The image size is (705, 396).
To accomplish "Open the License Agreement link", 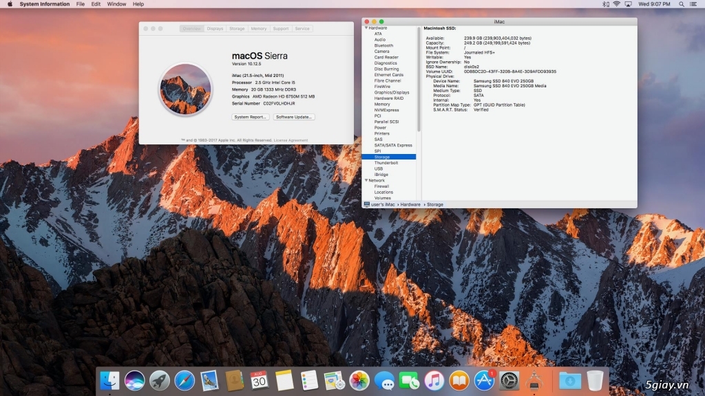I will (291, 140).
